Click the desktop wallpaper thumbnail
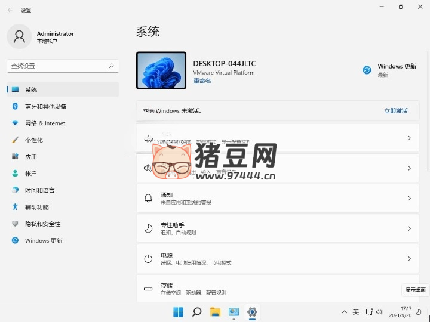430x322 pixels. click(x=161, y=70)
